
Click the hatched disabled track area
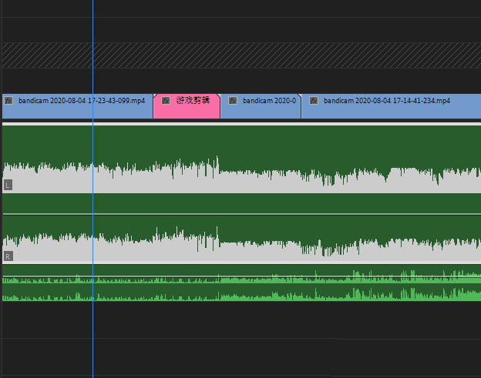[x=241, y=55]
